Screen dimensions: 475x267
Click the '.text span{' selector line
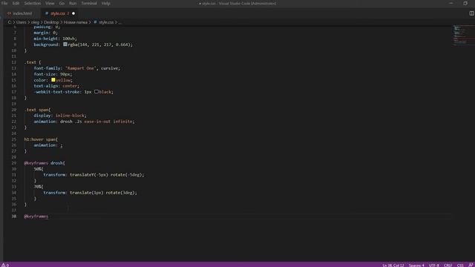point(37,110)
